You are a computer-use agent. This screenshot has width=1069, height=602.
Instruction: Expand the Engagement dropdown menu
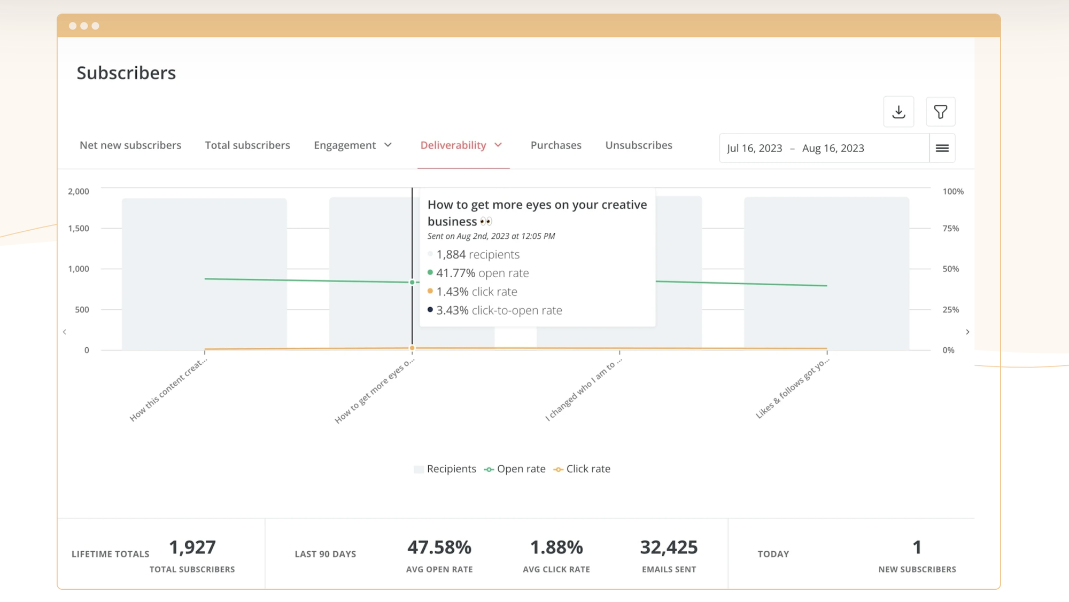coord(353,145)
